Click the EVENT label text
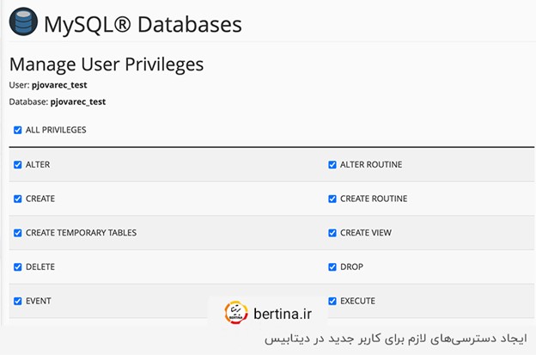 coord(39,301)
